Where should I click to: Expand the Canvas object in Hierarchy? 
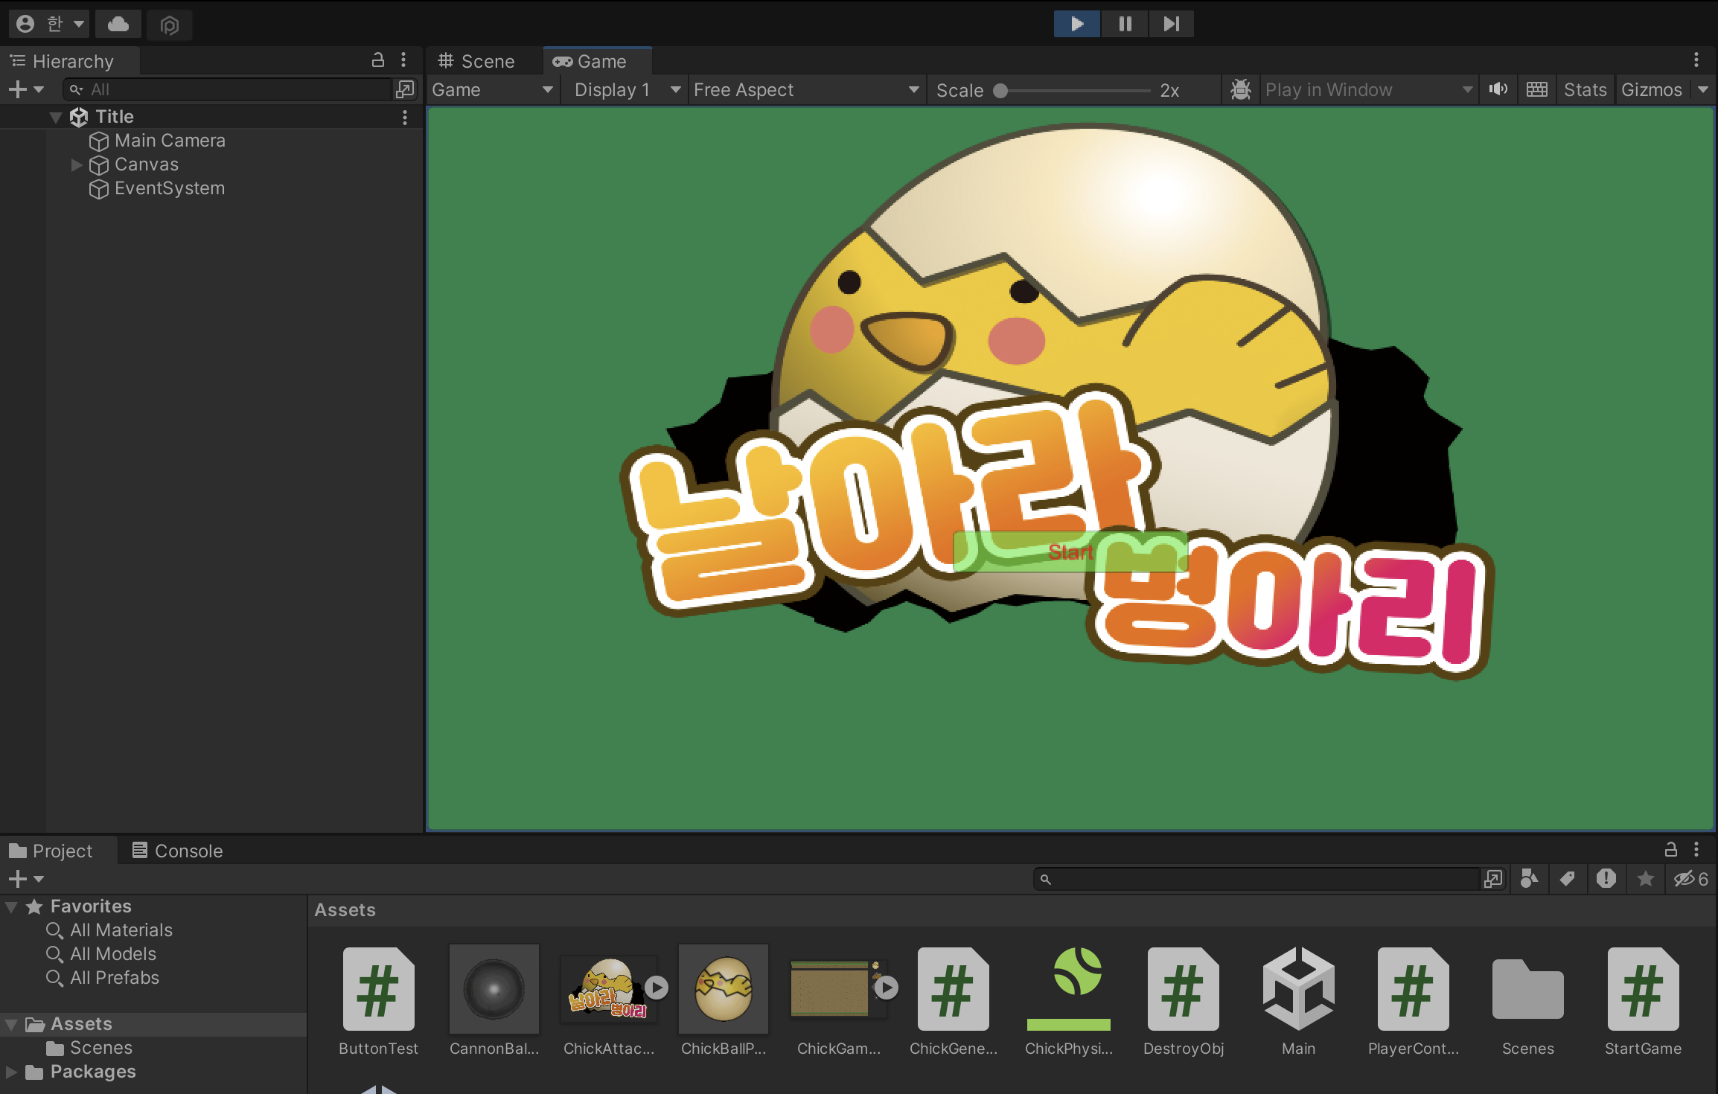pyautogui.click(x=76, y=164)
